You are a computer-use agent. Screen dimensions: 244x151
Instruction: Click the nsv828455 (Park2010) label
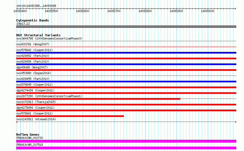point(33,79)
